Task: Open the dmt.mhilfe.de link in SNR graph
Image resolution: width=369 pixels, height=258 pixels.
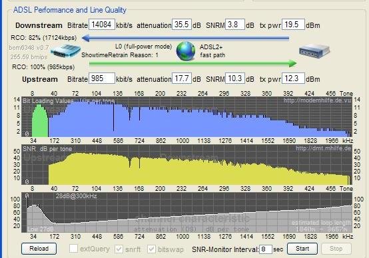Action: pos(323,148)
